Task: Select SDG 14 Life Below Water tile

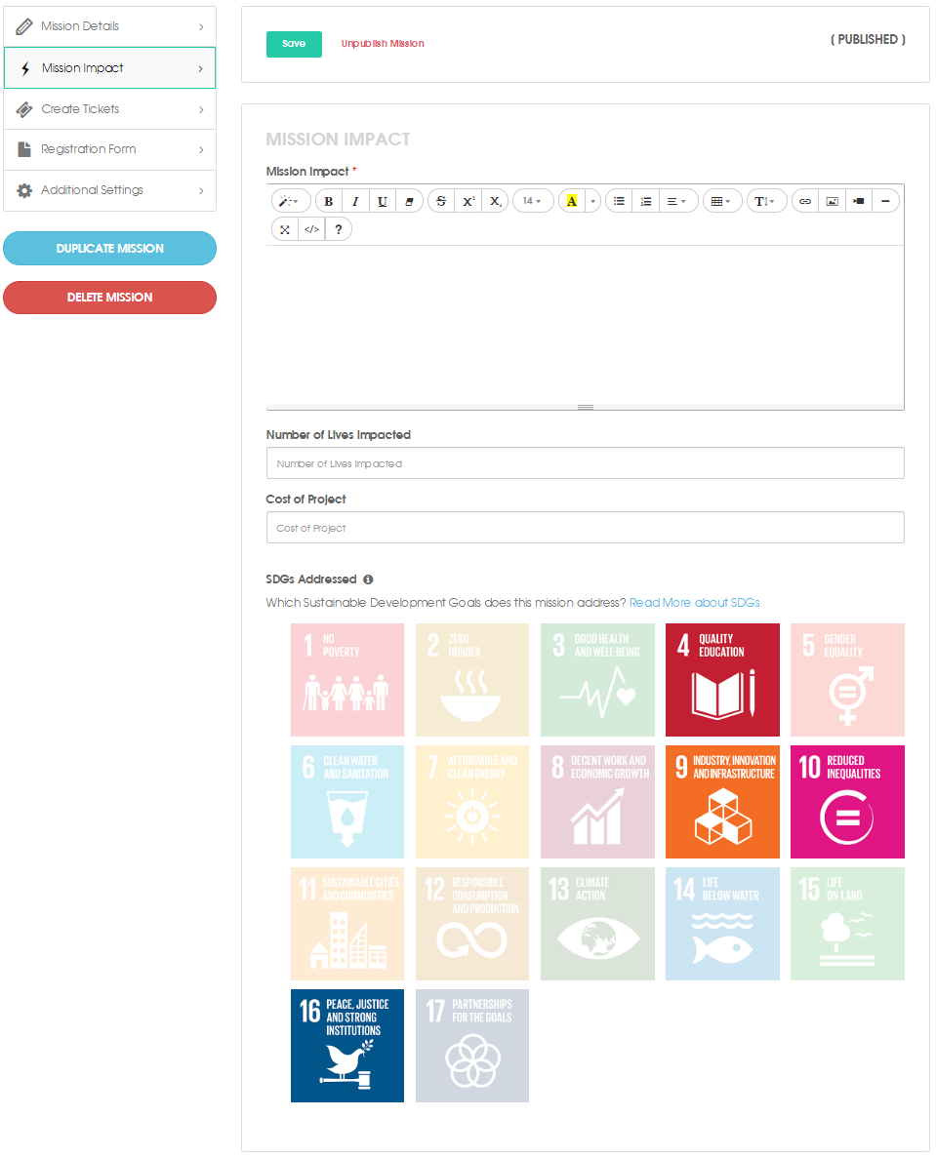Action: [722, 924]
